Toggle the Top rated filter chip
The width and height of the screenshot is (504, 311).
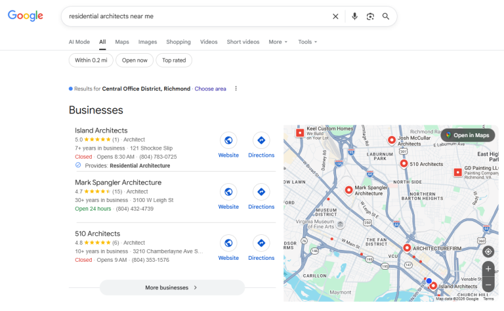coord(174,60)
